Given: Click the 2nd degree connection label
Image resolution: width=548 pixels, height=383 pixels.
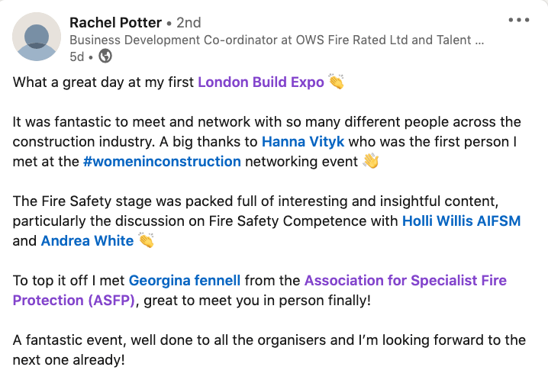Looking at the screenshot, I should pos(189,22).
